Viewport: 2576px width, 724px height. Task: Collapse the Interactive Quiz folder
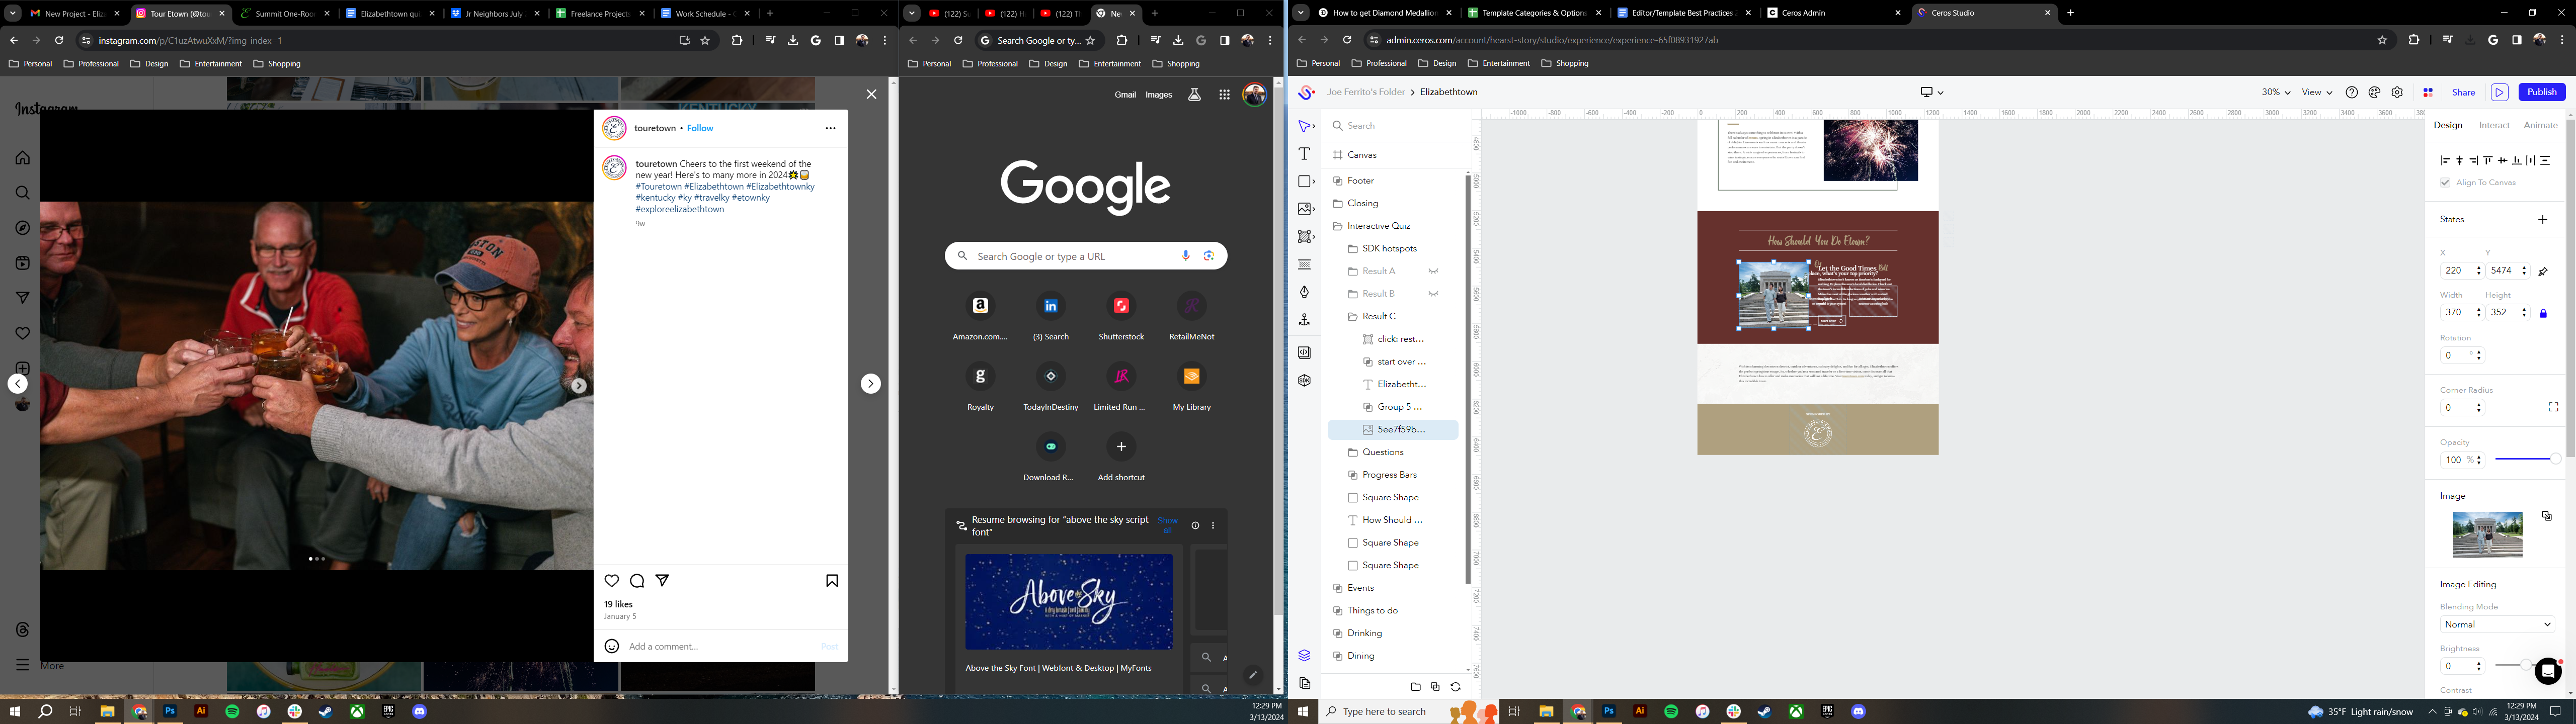(x=1337, y=226)
